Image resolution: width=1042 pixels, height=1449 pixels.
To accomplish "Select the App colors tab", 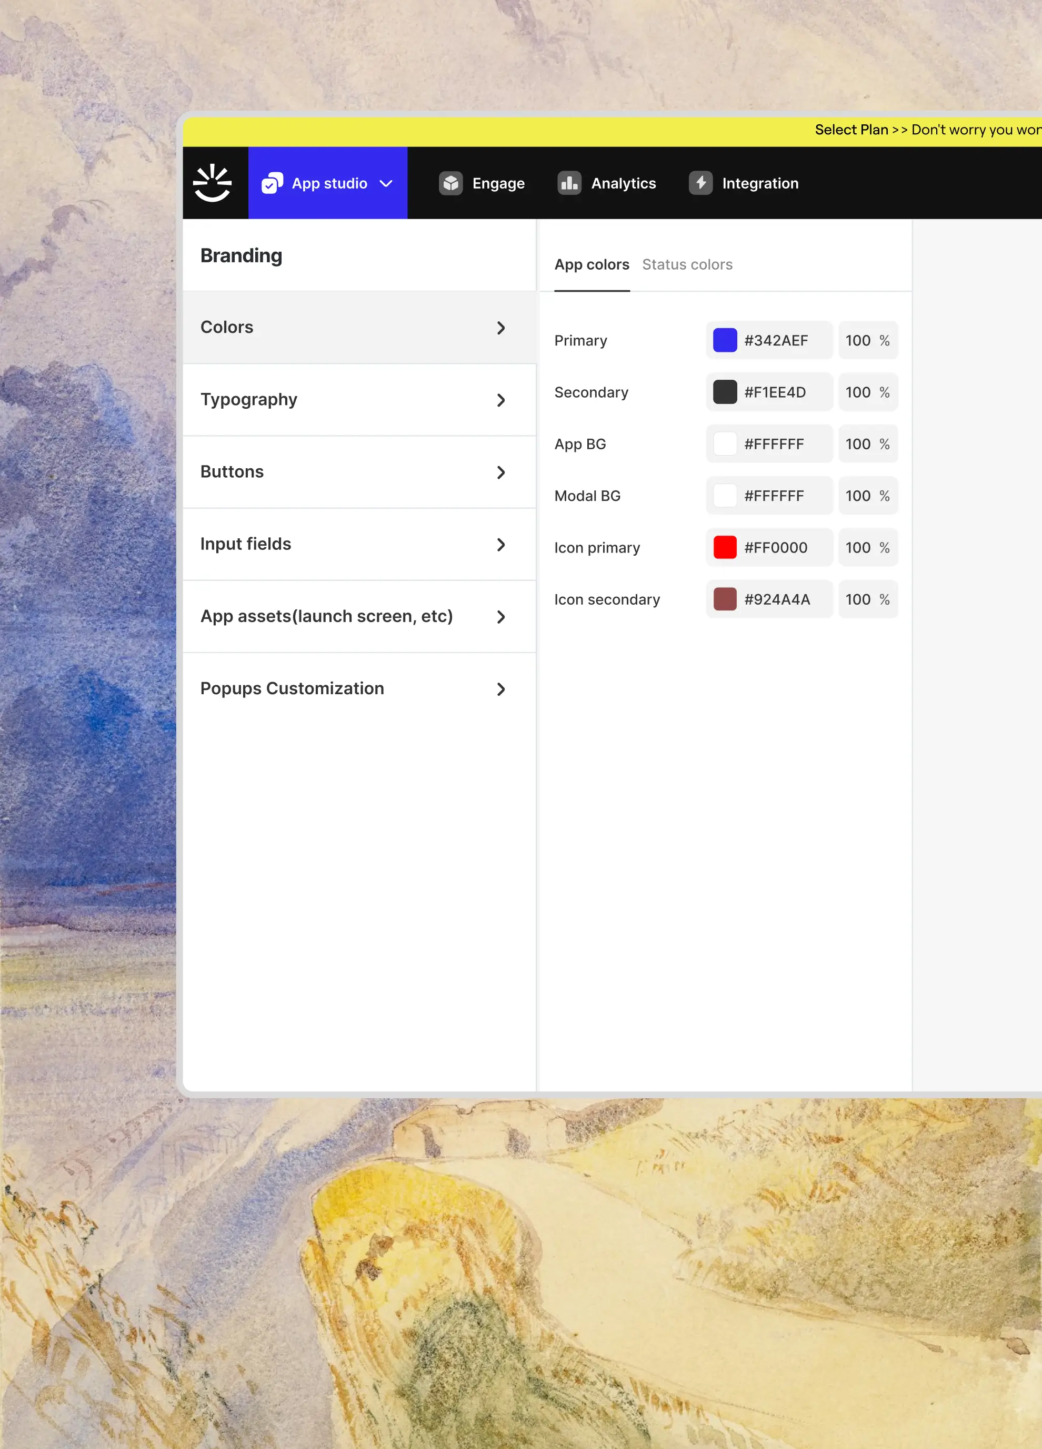I will coord(591,264).
